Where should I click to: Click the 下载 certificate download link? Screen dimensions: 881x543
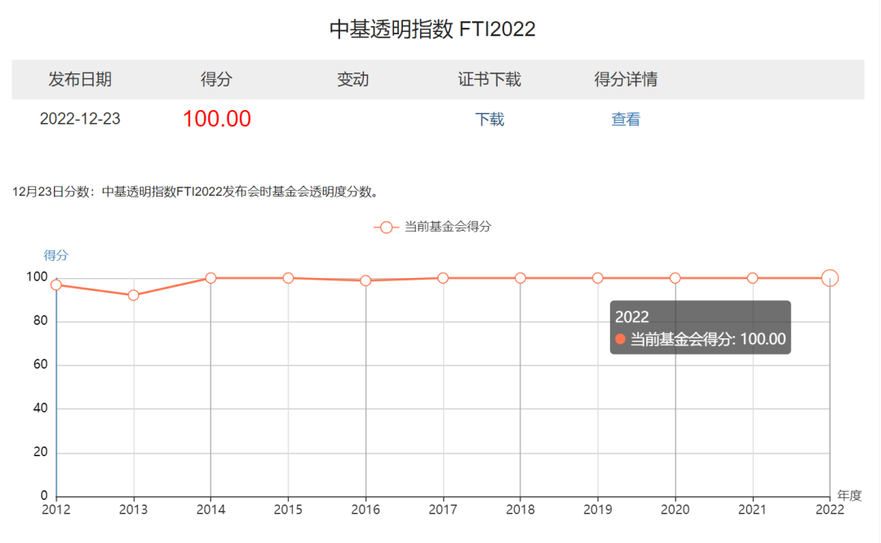[489, 119]
